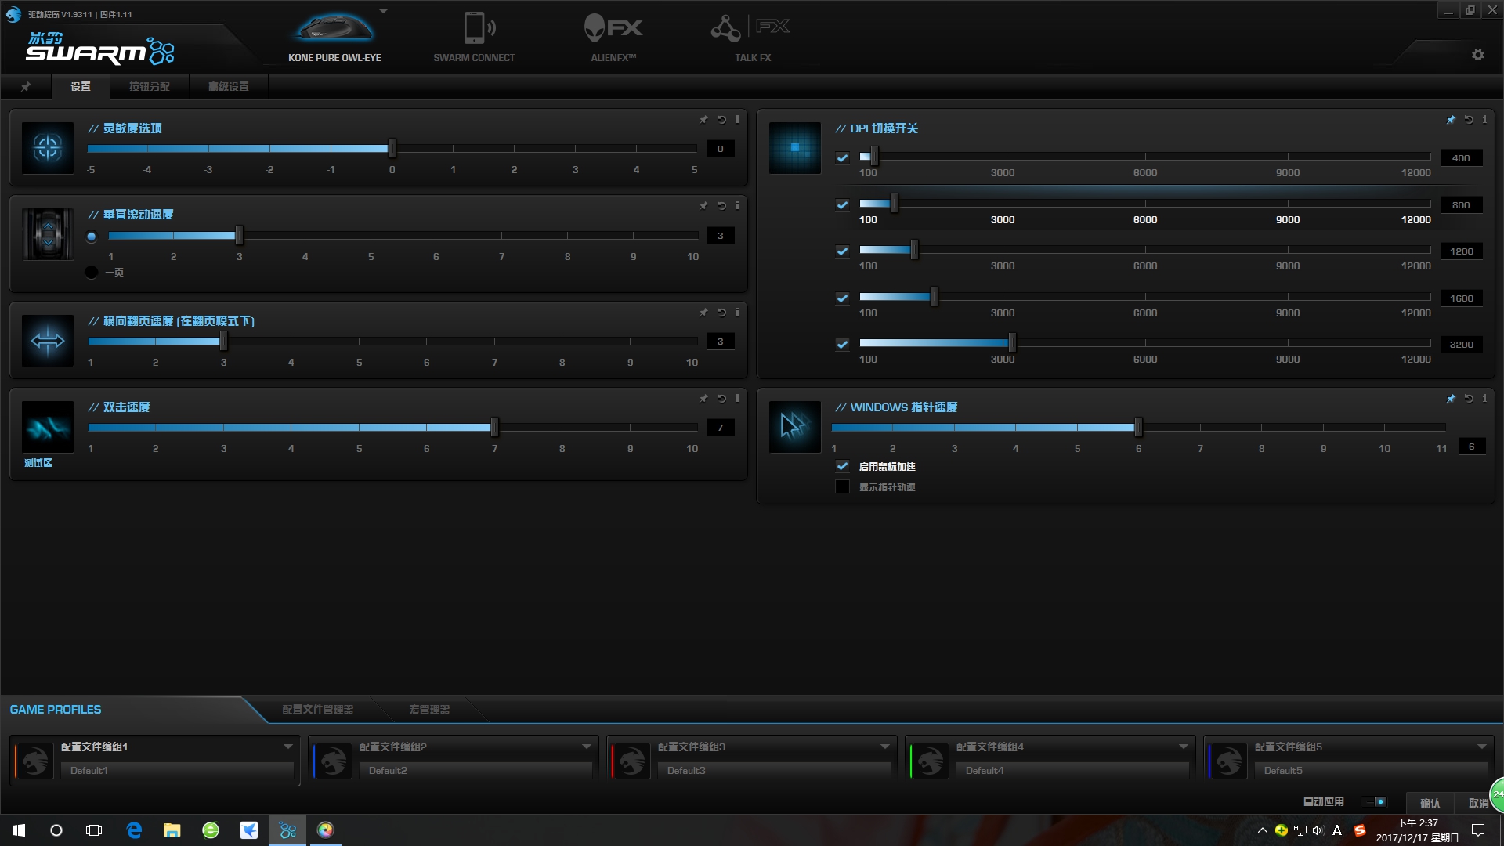The width and height of the screenshot is (1504, 846).
Task: Expand profile slot 3 dropdown
Action: (x=884, y=747)
